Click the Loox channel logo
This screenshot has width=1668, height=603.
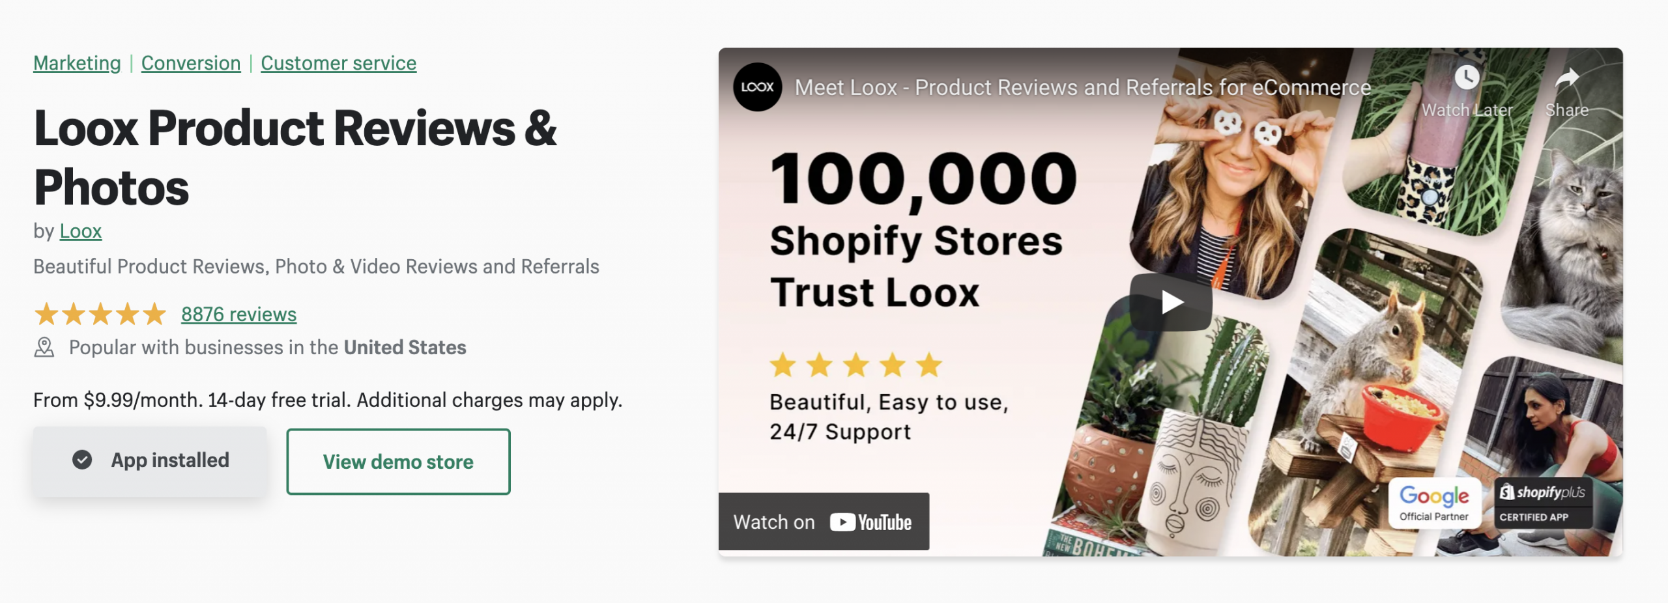(x=757, y=87)
